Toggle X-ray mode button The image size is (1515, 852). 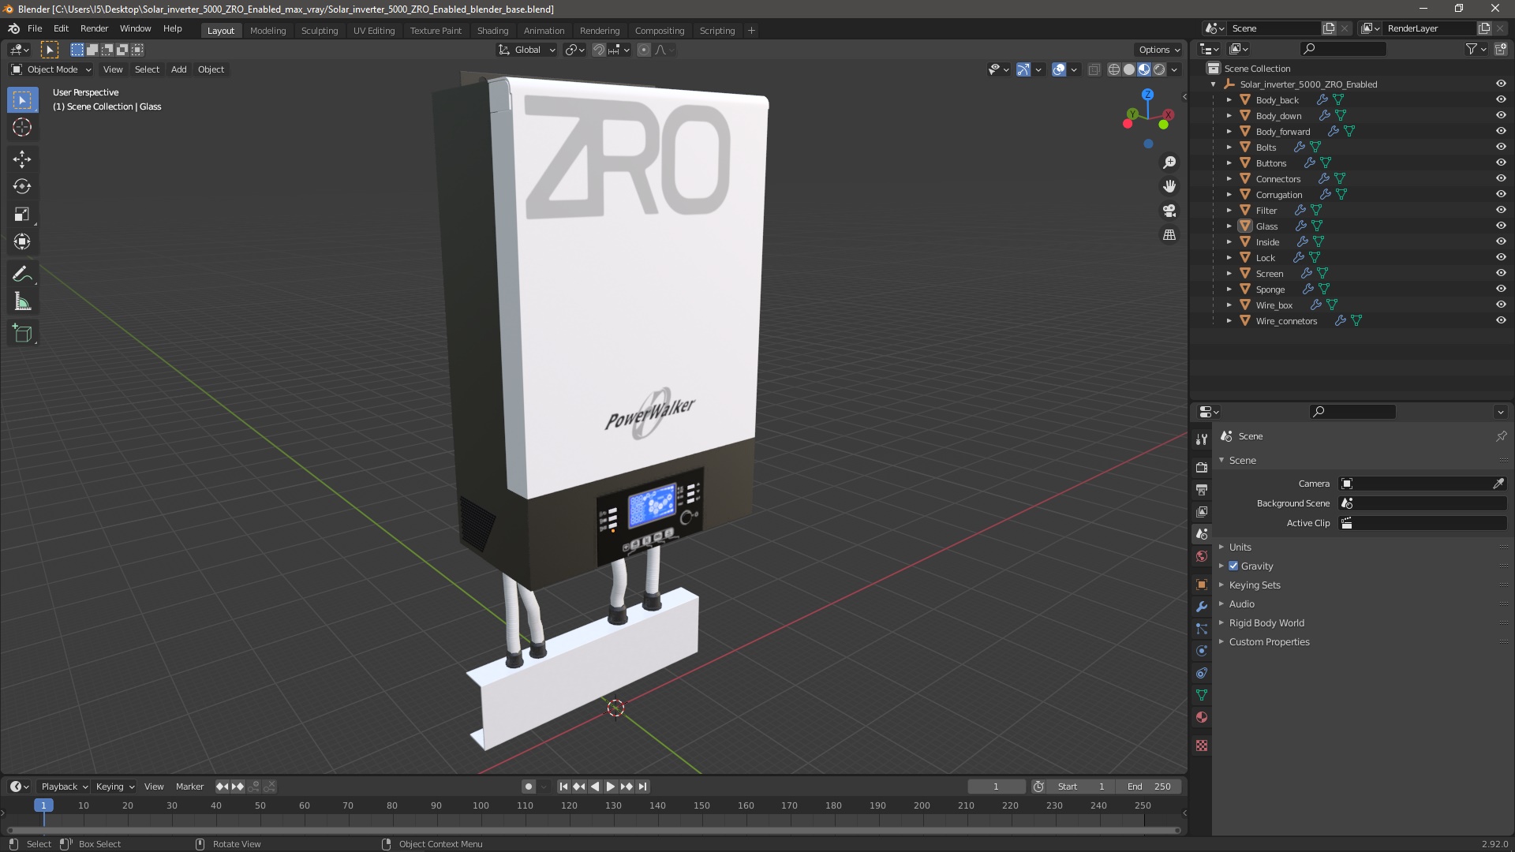[1094, 69]
